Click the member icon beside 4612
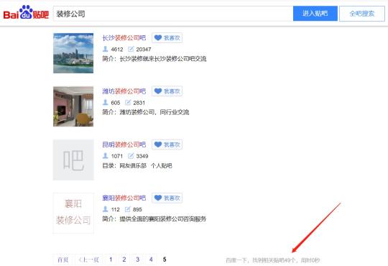This screenshot has width=388, height=266. click(105, 49)
